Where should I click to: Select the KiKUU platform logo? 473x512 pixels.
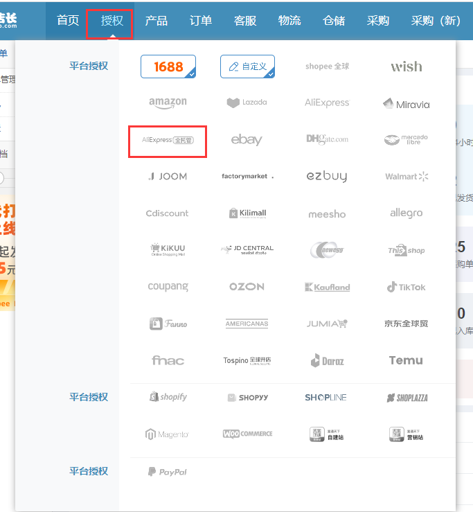click(x=168, y=250)
